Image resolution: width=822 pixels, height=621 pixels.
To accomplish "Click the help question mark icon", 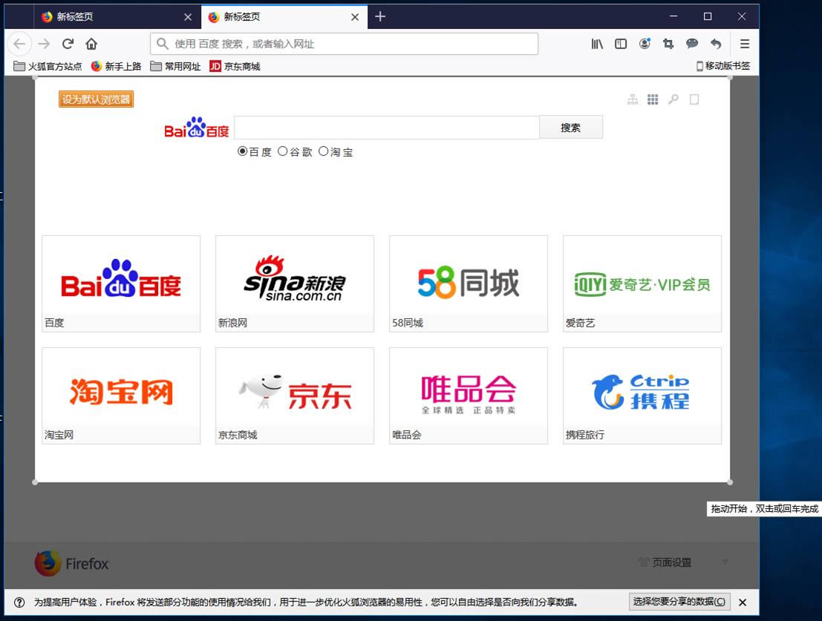I will click(x=19, y=602).
